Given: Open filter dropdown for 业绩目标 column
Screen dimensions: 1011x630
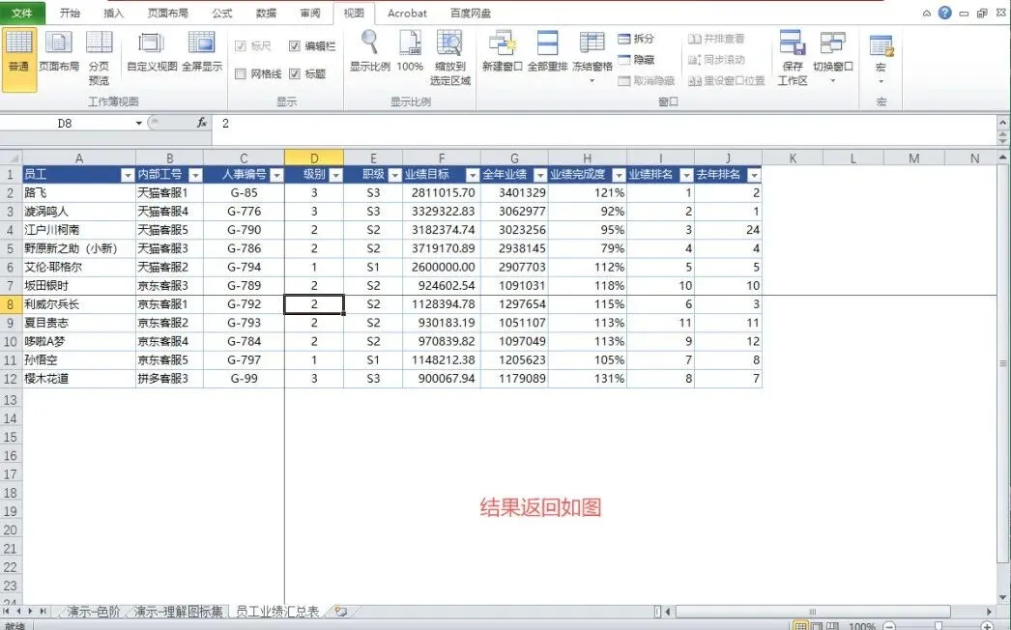Looking at the screenshot, I should (472, 175).
